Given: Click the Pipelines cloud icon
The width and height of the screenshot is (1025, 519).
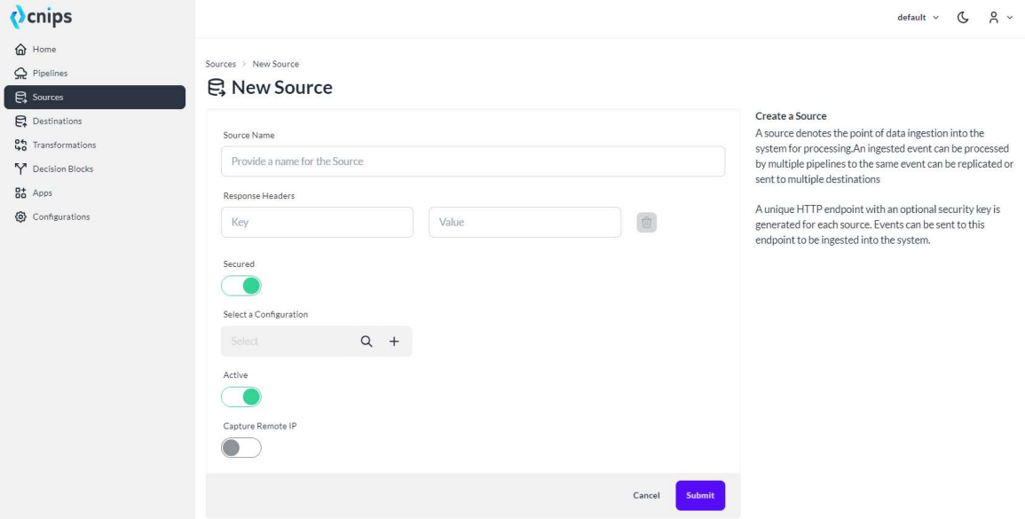Looking at the screenshot, I should 20,74.
